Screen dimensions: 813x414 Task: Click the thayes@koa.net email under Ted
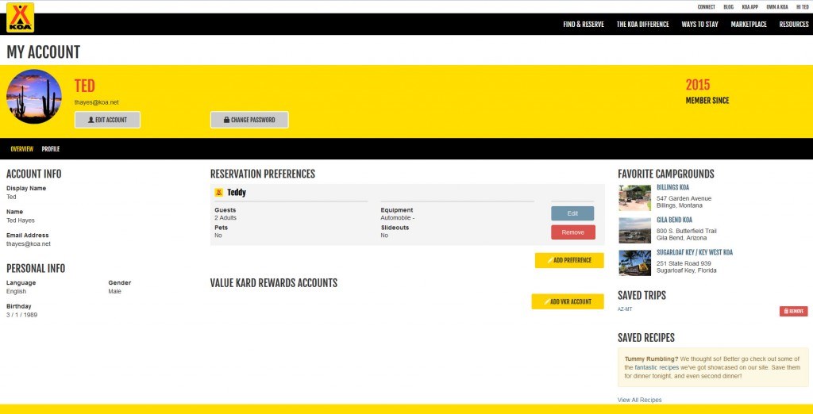pyautogui.click(x=96, y=102)
